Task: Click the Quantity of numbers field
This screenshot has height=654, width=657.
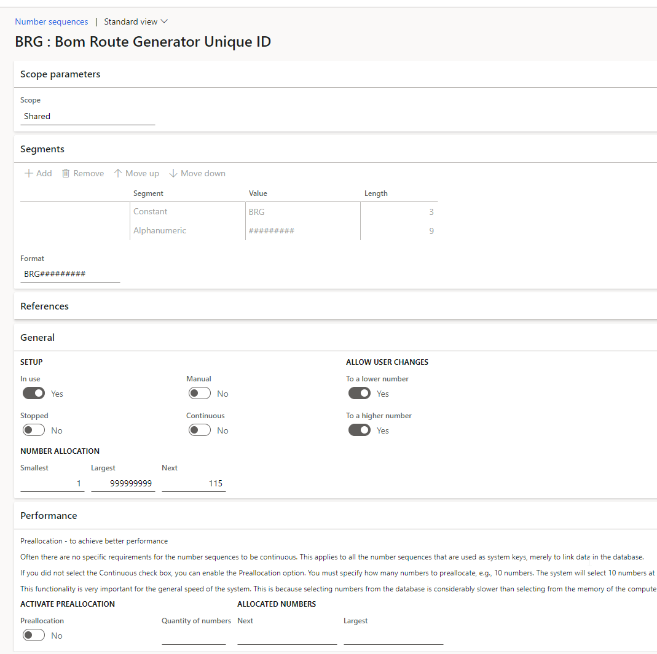Action: (x=194, y=636)
